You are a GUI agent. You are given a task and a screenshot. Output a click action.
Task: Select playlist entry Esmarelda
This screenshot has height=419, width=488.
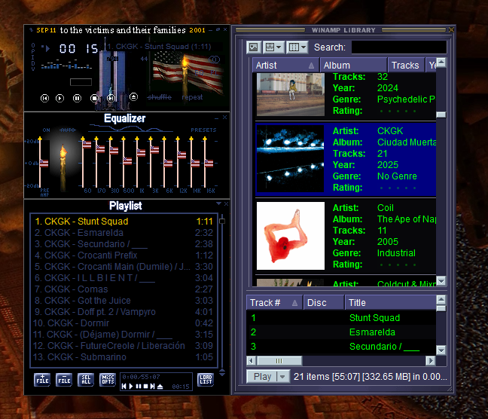click(x=124, y=233)
